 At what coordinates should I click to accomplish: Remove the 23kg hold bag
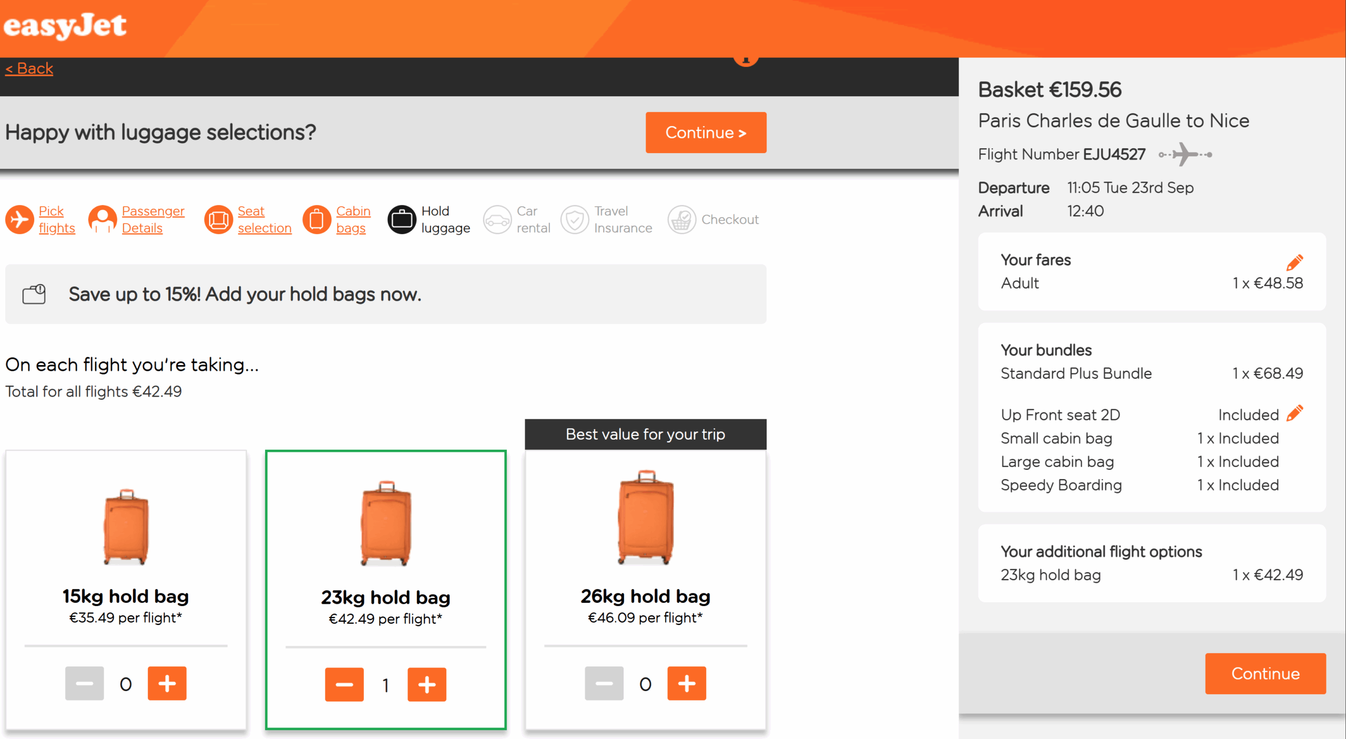(x=344, y=684)
